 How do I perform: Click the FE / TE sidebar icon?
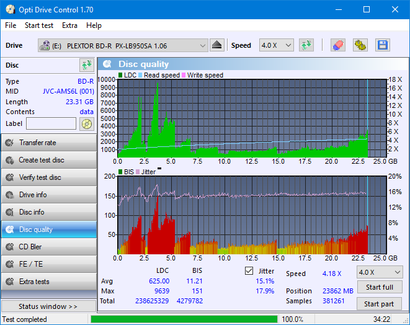click(x=10, y=264)
